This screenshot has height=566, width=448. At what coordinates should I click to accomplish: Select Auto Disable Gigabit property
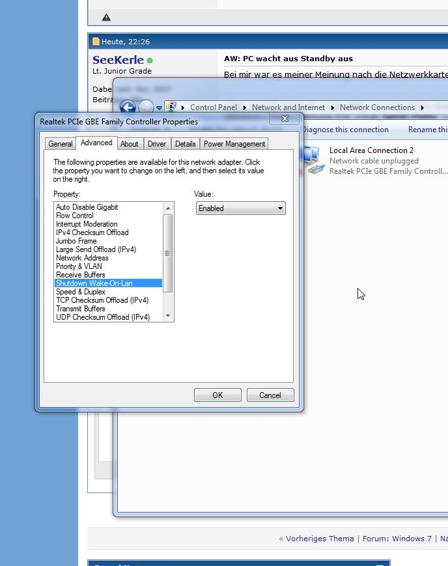[108, 207]
